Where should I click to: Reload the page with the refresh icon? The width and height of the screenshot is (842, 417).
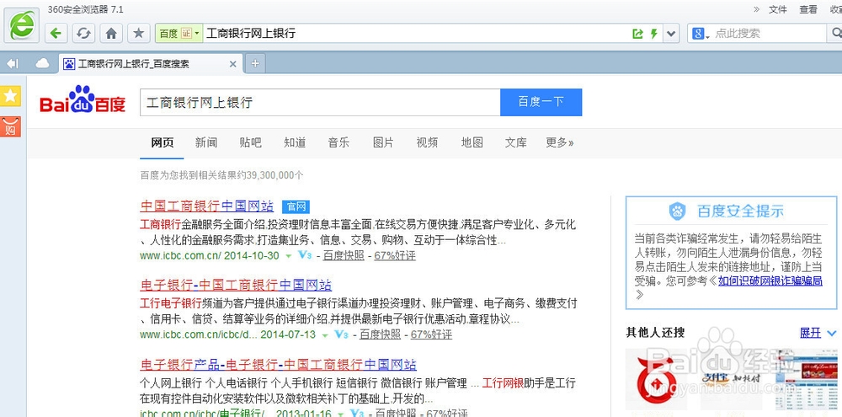pyautogui.click(x=83, y=34)
